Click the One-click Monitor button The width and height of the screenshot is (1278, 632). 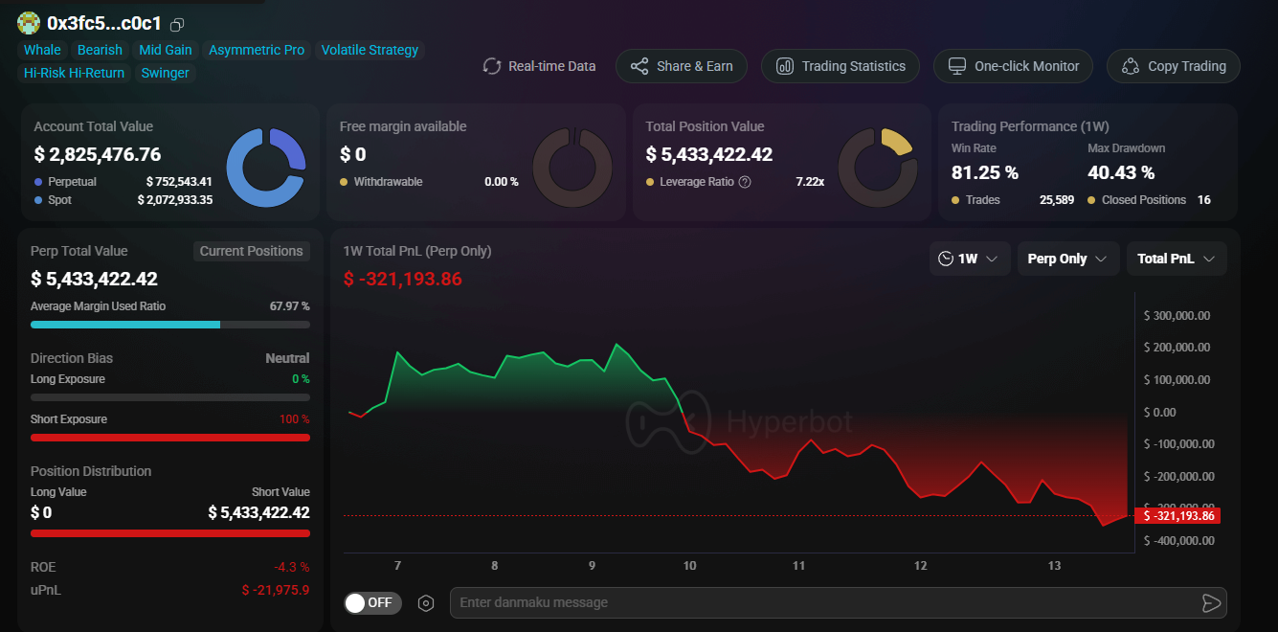(1012, 66)
